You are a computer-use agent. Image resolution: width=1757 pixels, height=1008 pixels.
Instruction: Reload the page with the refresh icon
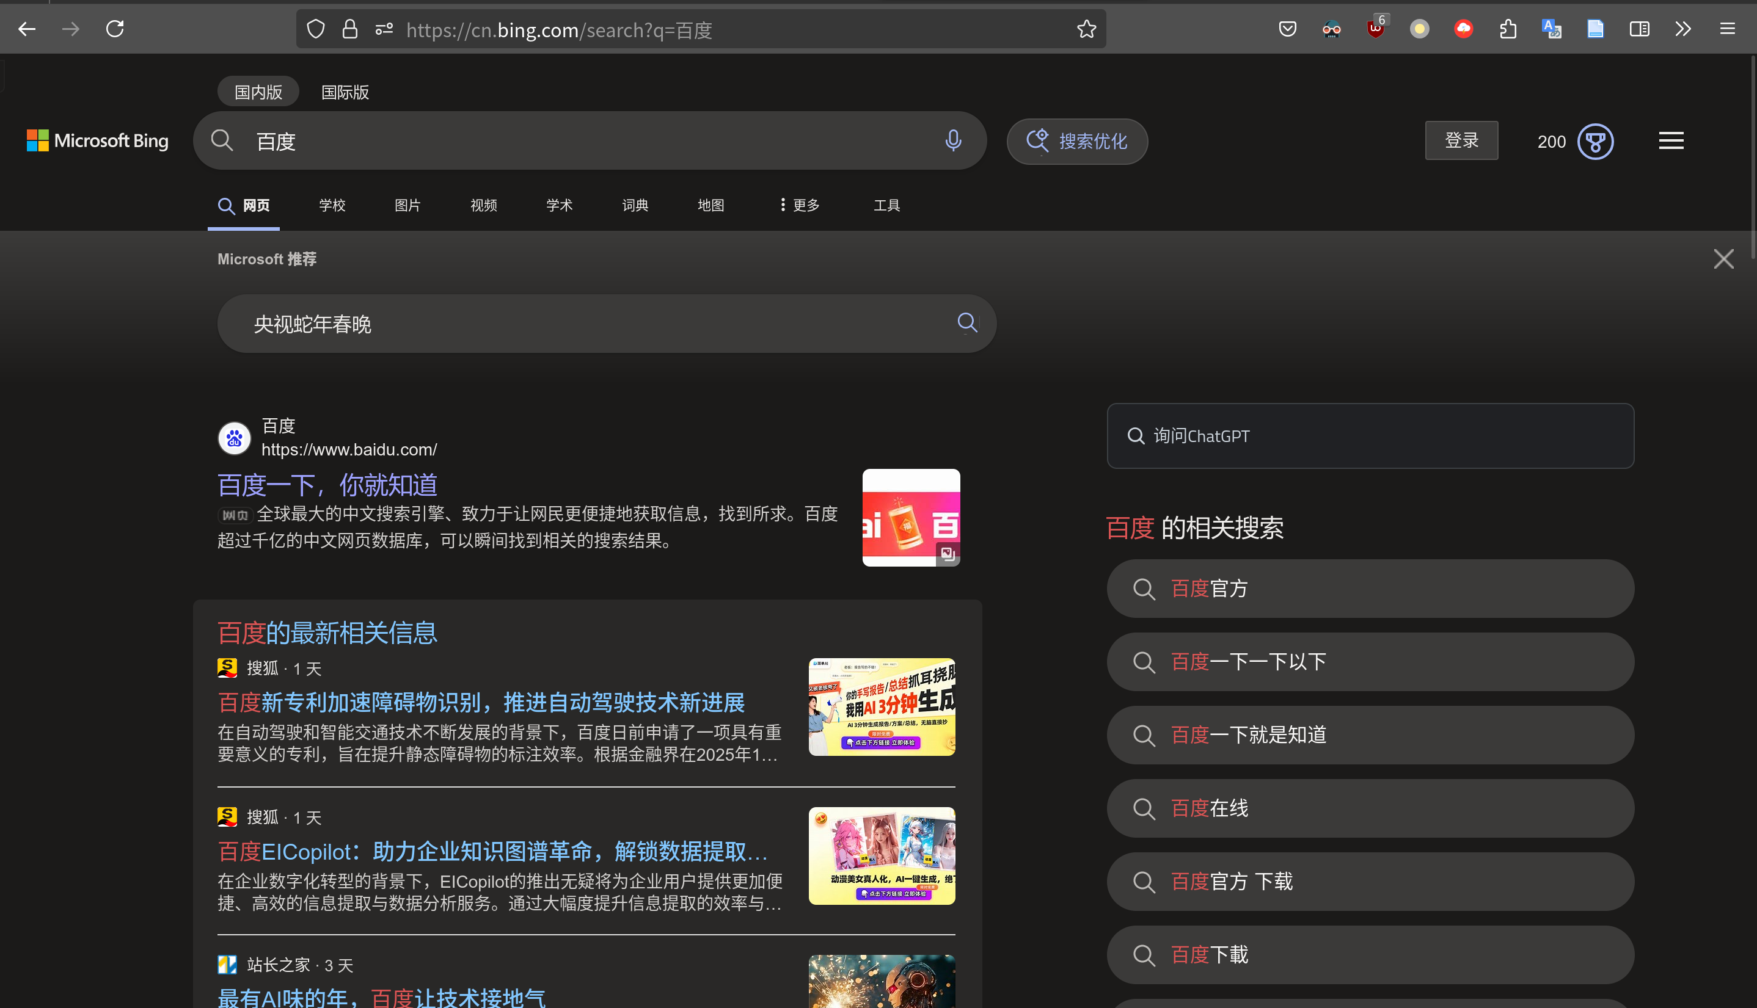[115, 29]
